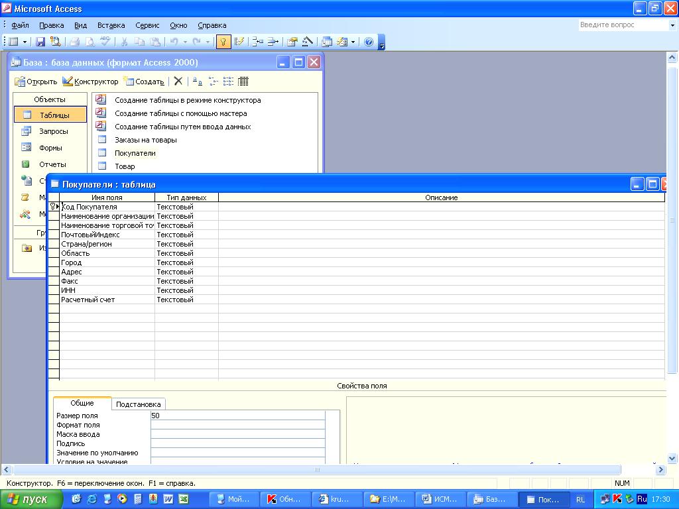This screenshot has height=509, width=679.
Task: Click the Маска ввода property field
Action: [x=238, y=434]
